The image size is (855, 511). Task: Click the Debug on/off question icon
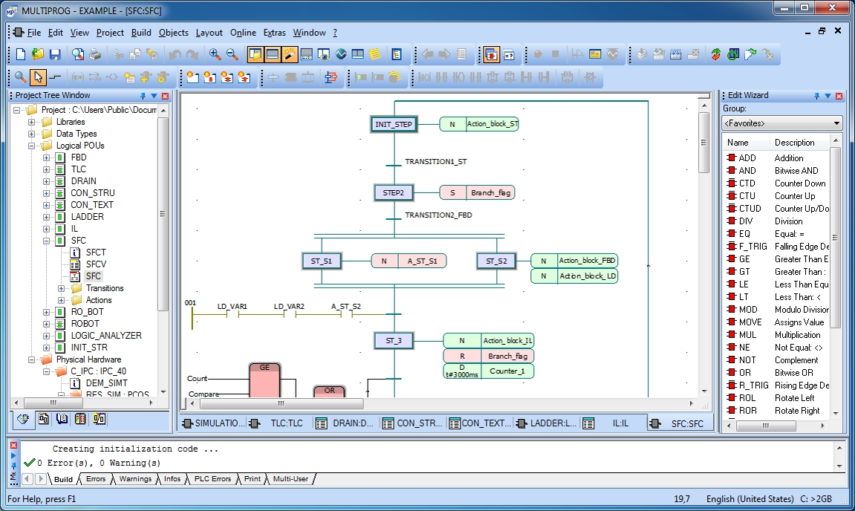tap(509, 54)
